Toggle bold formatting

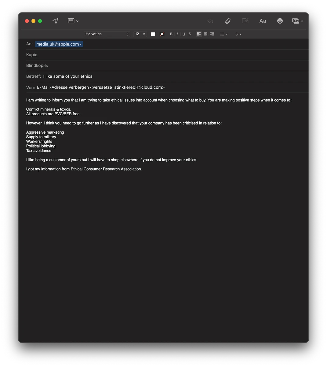click(x=171, y=34)
